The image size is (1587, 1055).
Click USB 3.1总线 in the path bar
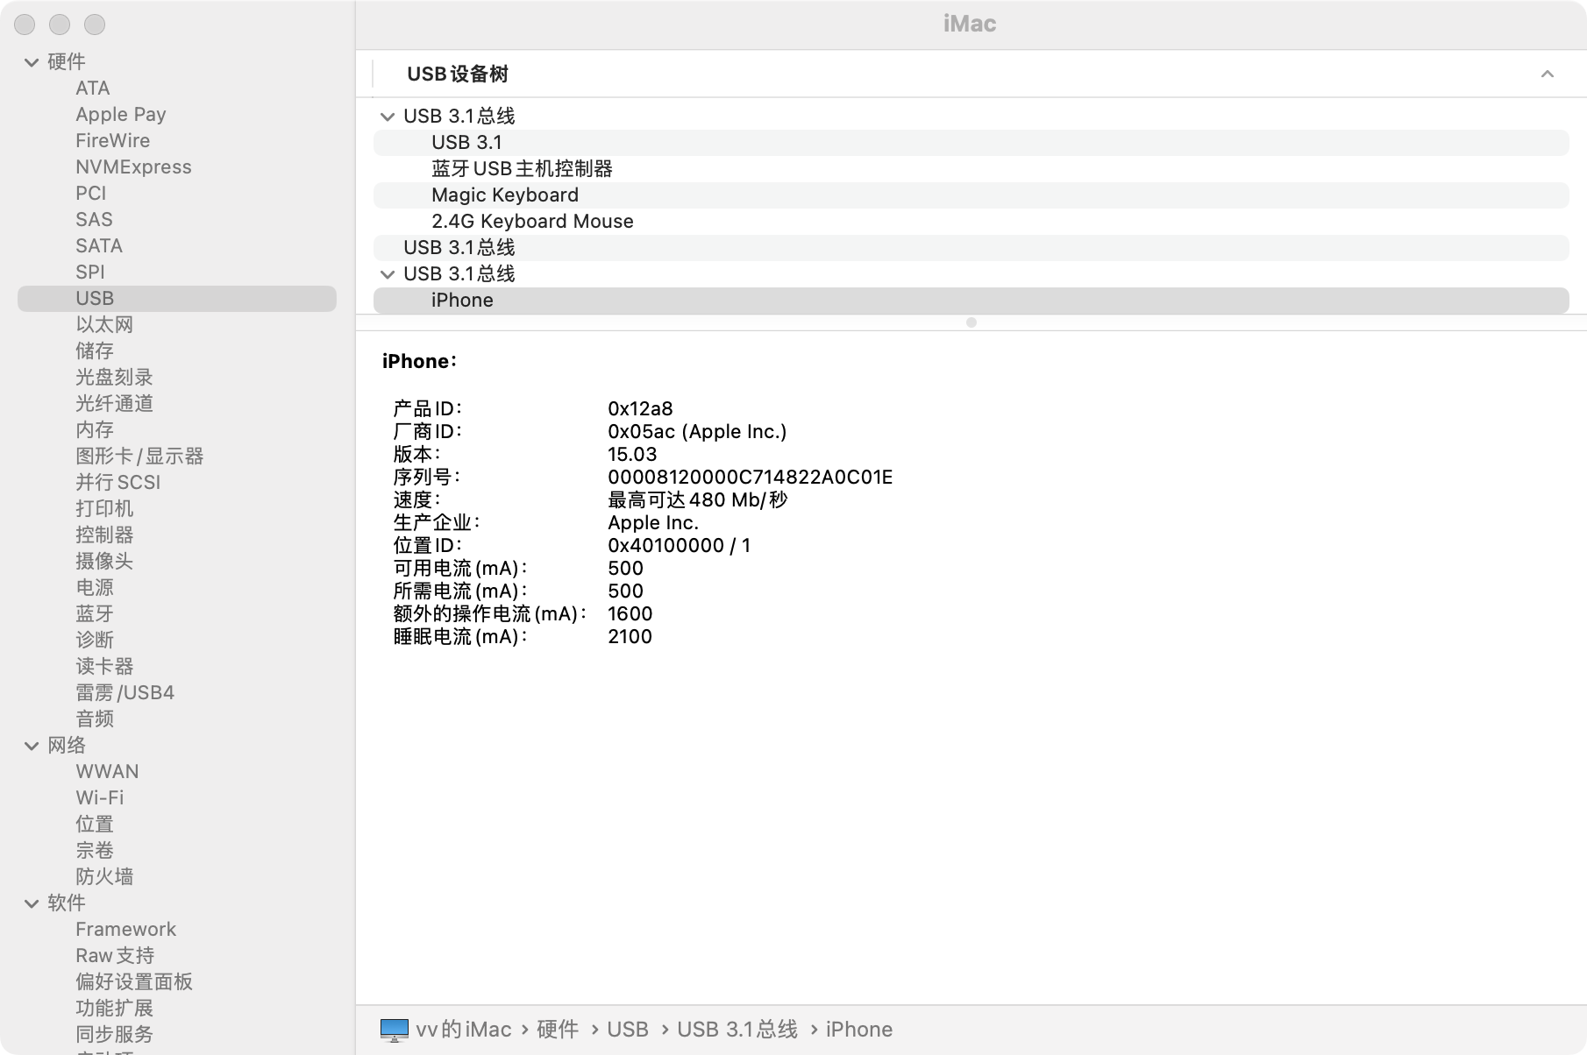[x=737, y=1030]
